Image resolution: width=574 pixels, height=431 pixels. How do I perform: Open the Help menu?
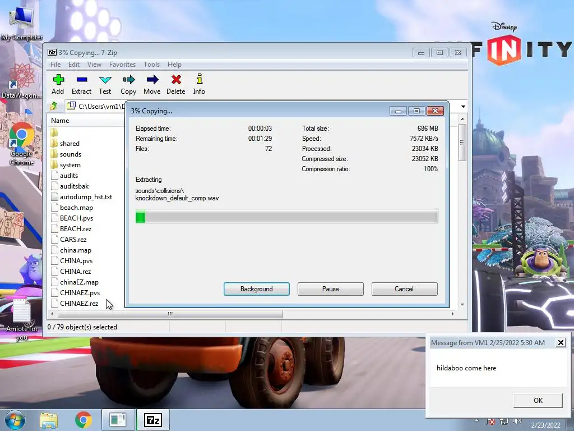coord(174,65)
